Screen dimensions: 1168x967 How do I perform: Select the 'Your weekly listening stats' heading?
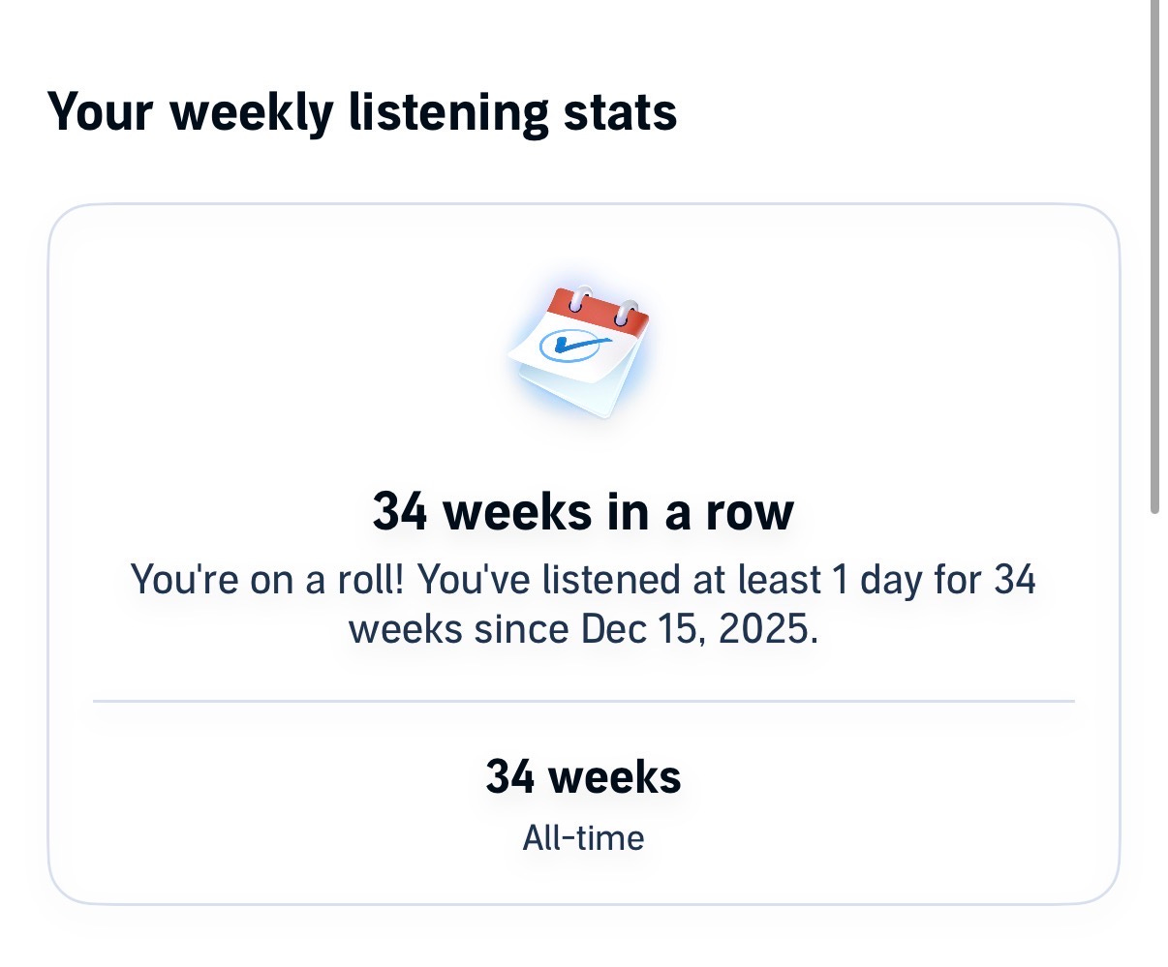(362, 112)
